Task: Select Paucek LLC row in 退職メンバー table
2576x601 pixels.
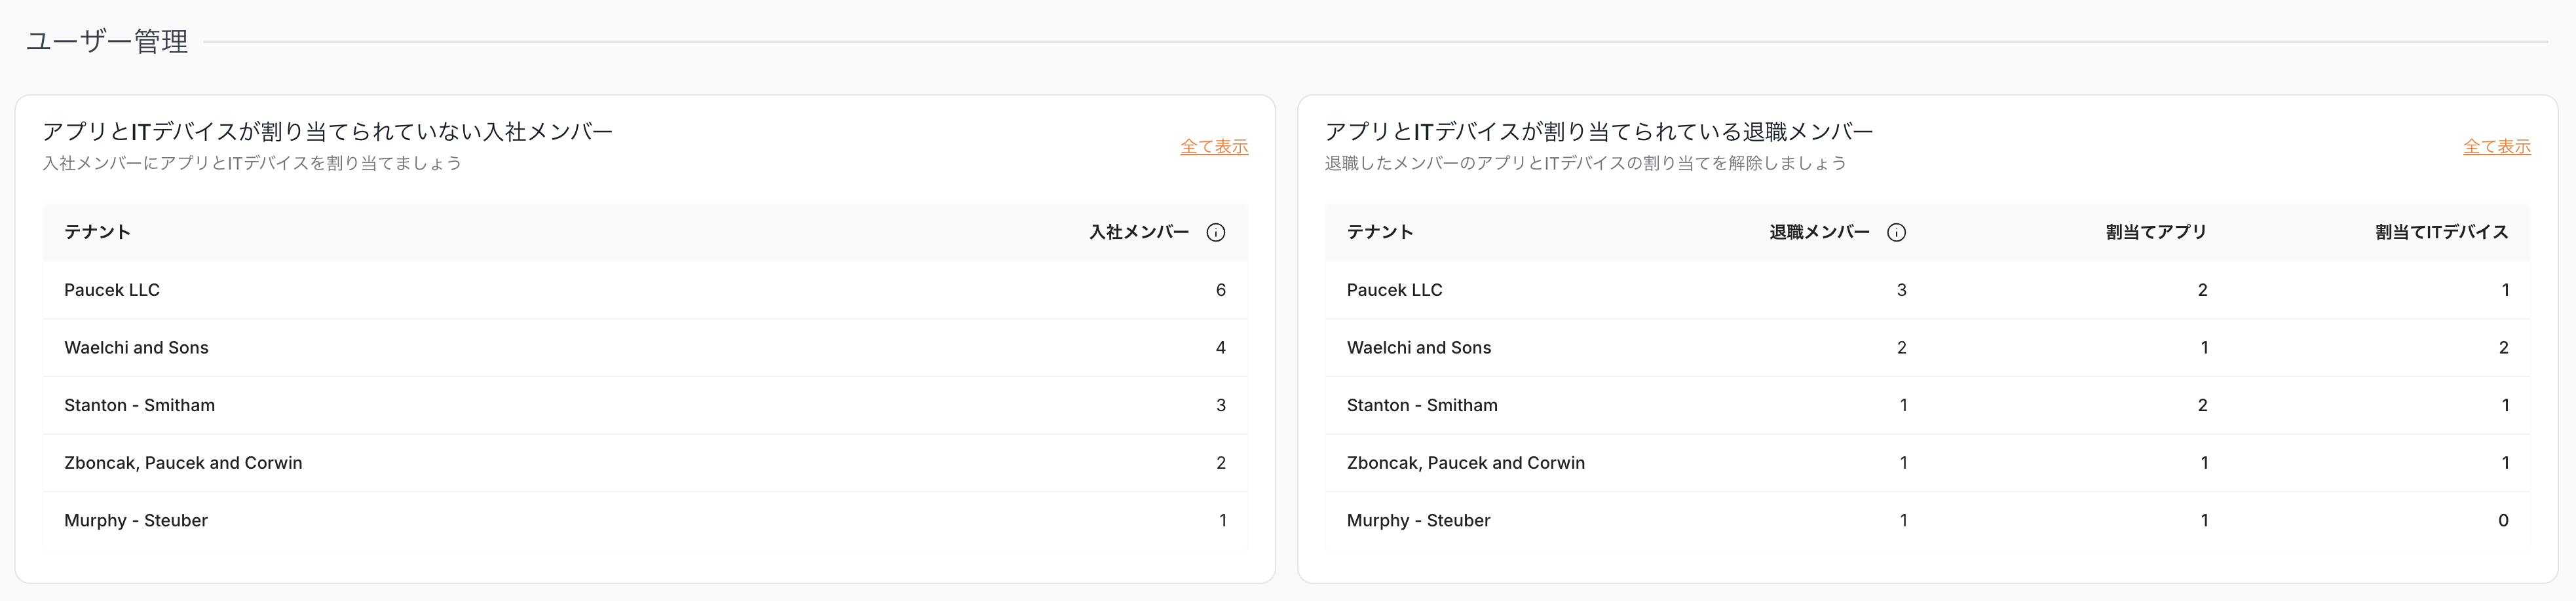Action: (x=1394, y=290)
